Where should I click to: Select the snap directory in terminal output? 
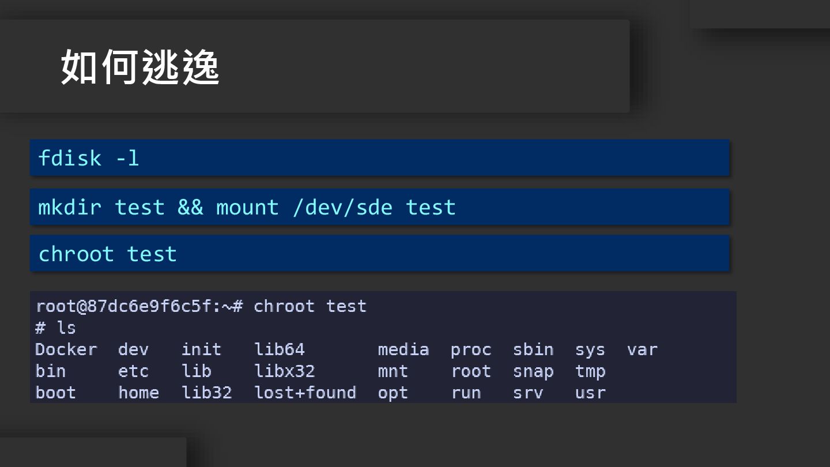pyautogui.click(x=533, y=371)
